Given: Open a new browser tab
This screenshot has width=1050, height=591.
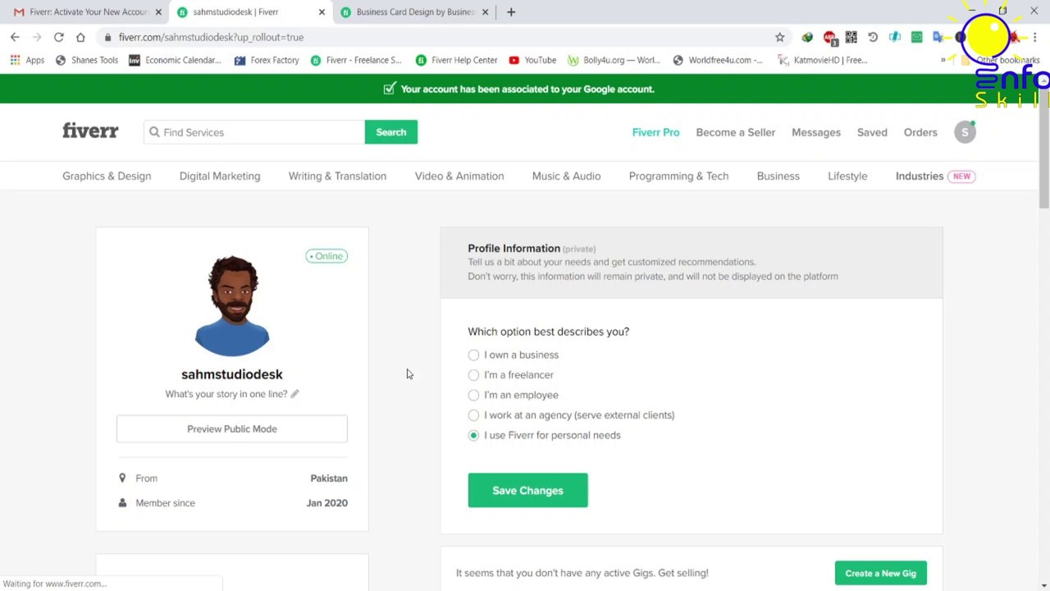Looking at the screenshot, I should 511,12.
